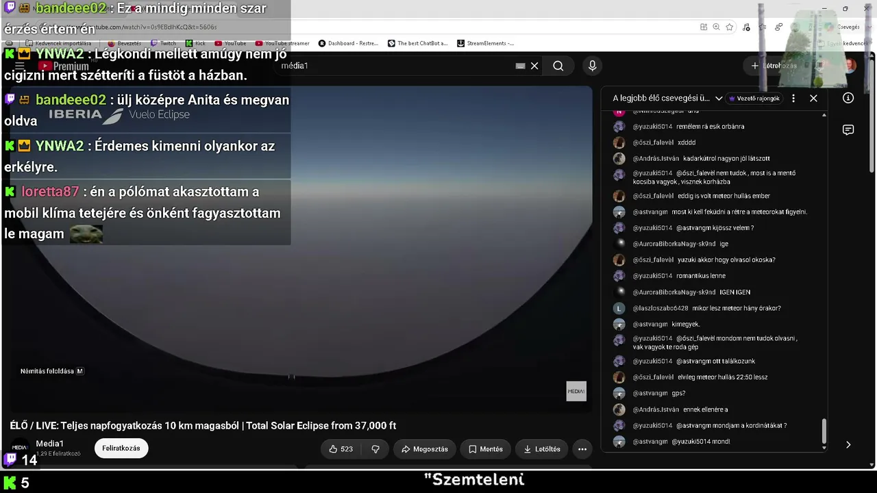Click the chat message 'kimegyek.'
The height and width of the screenshot is (493, 877).
click(x=686, y=325)
